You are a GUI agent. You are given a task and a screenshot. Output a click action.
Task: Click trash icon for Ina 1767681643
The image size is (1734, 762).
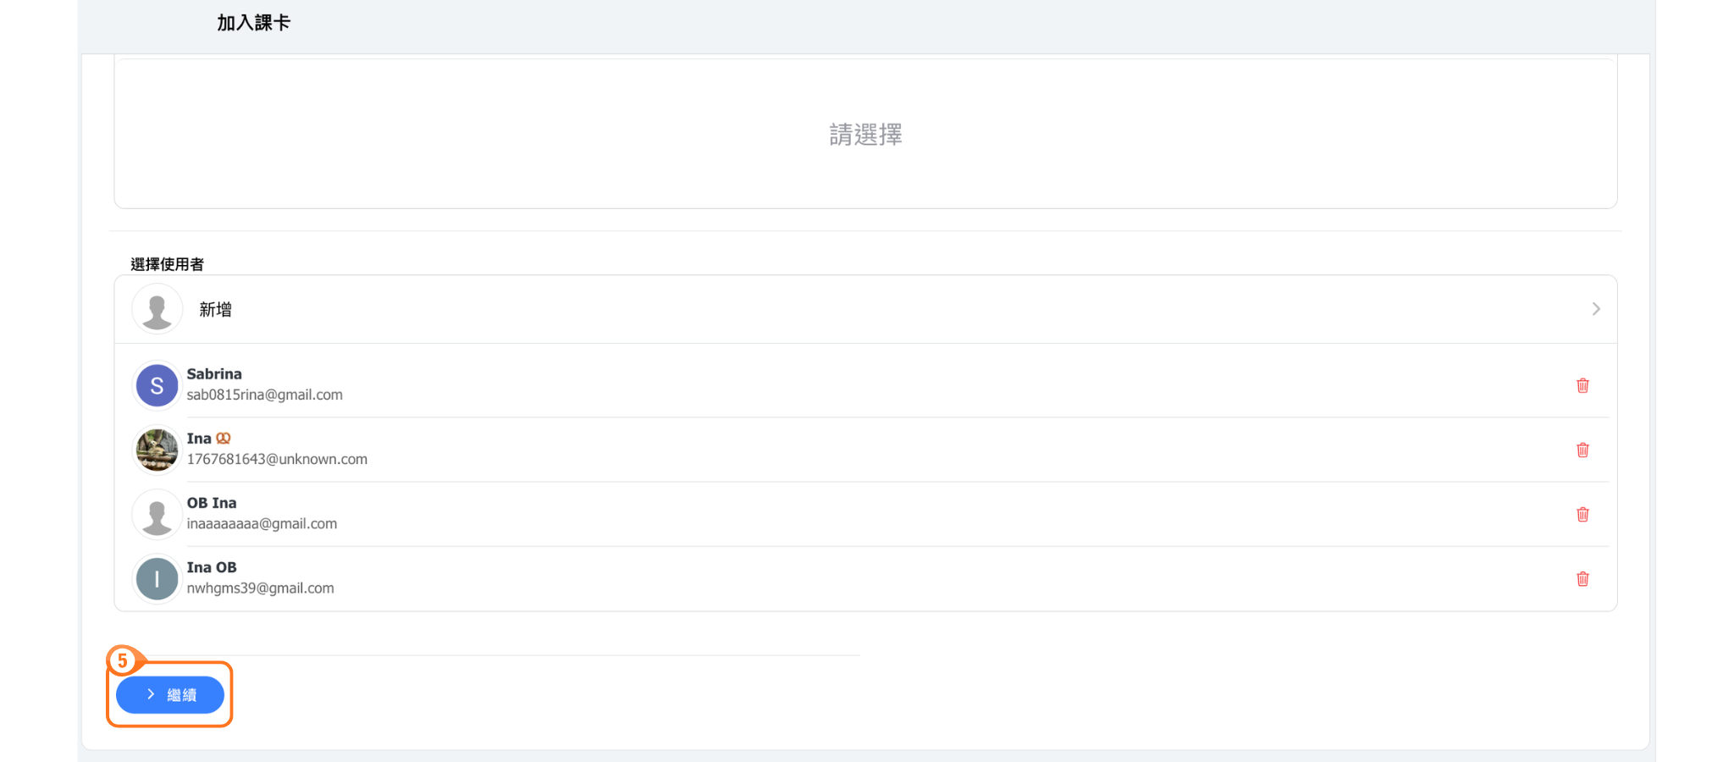(1582, 450)
